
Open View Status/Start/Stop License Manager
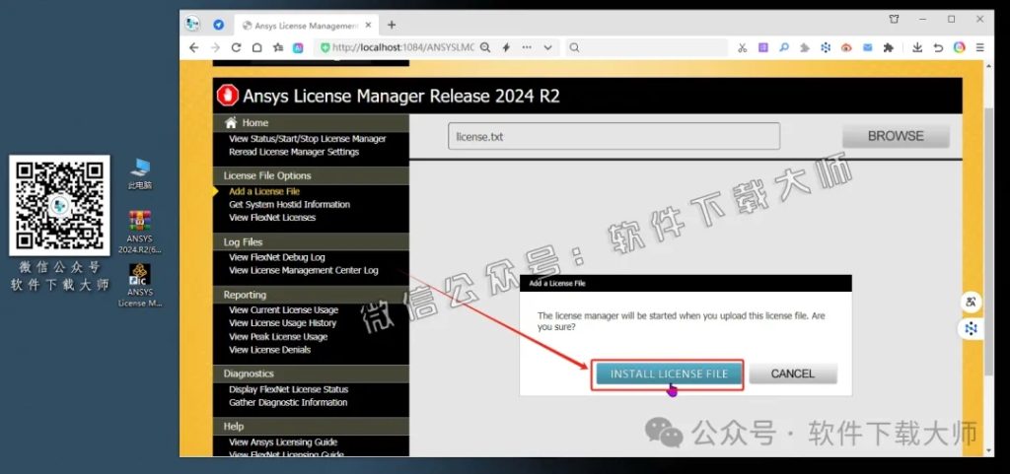coord(308,138)
